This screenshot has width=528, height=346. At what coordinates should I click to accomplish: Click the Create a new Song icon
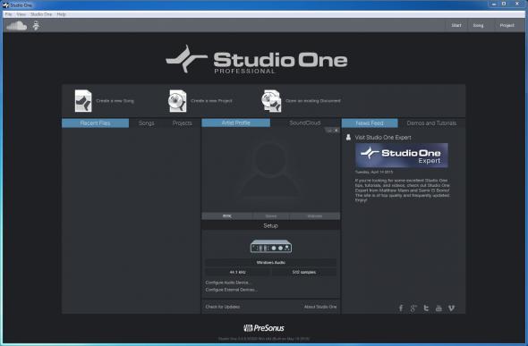point(83,101)
